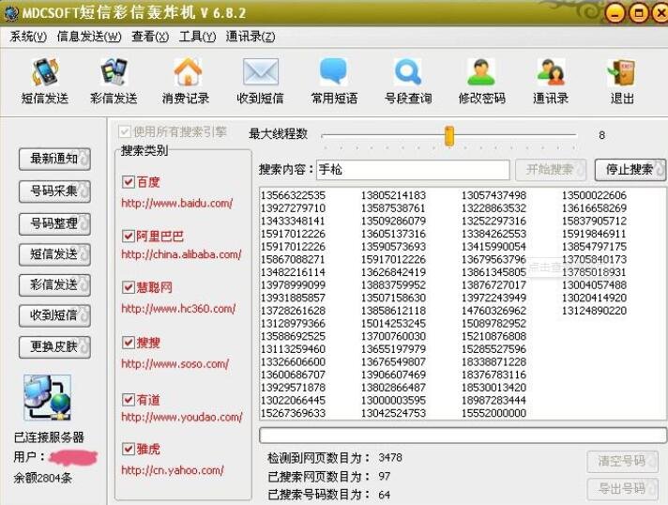Click the 更换皮肤 sidebar button

(x=54, y=347)
